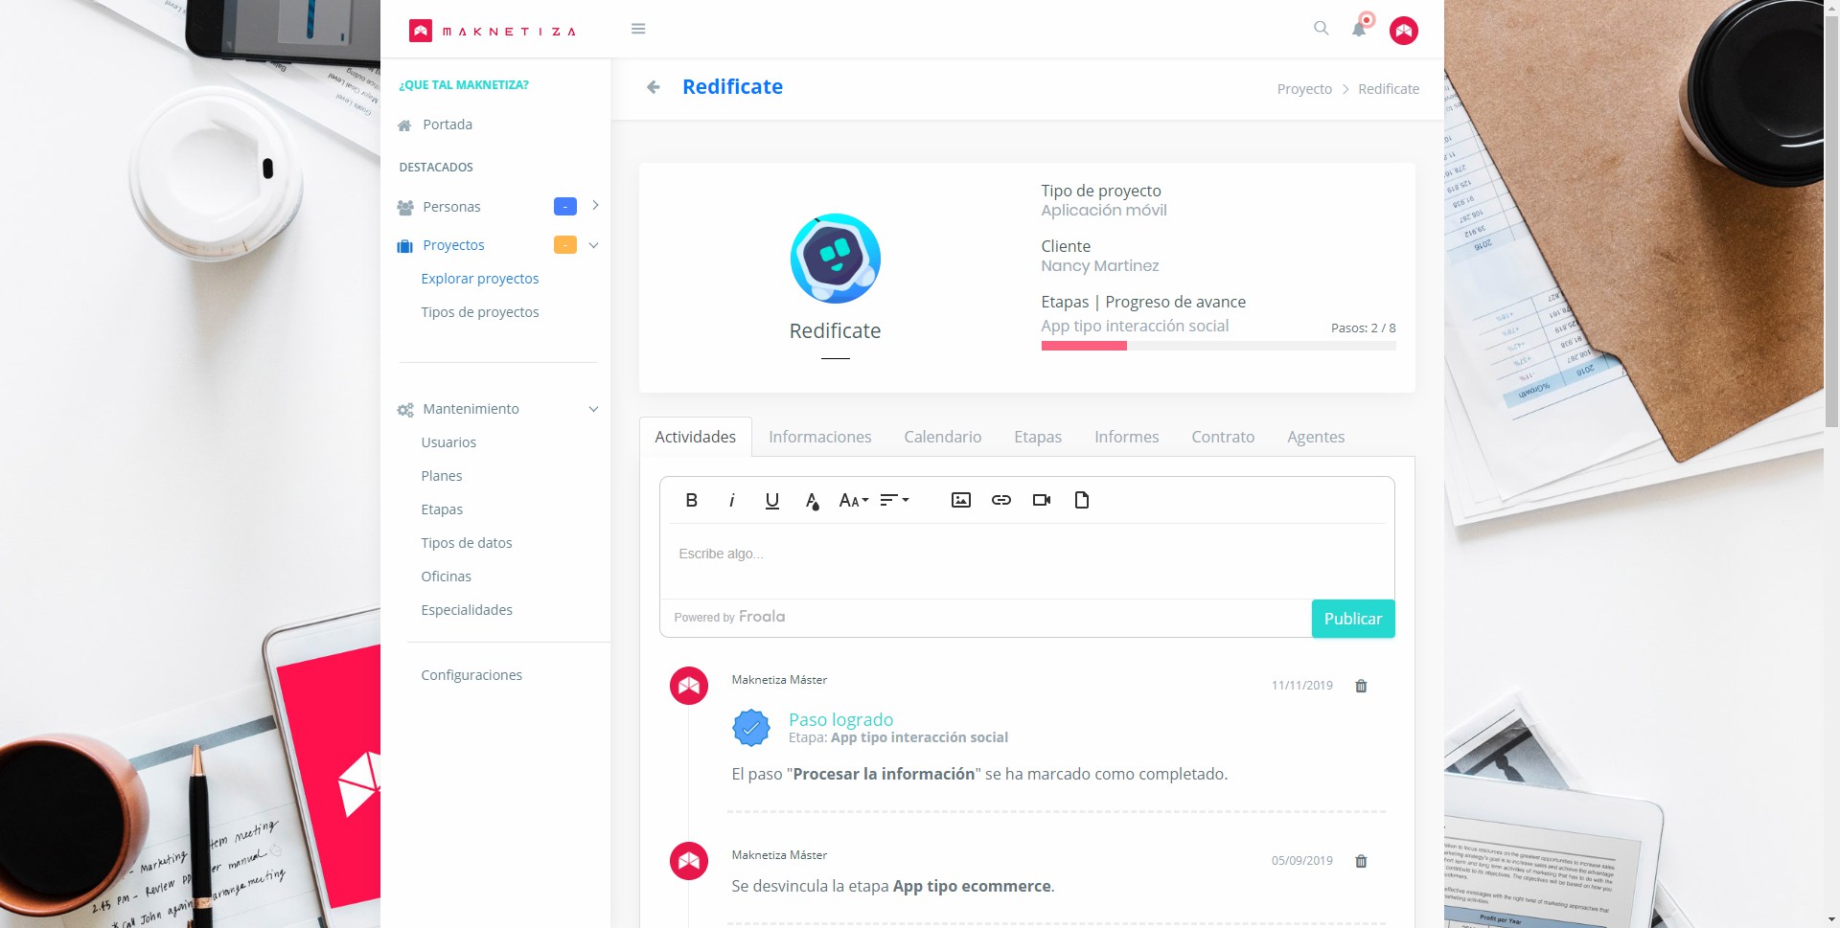Click the Personas people icon

pyautogui.click(x=405, y=207)
